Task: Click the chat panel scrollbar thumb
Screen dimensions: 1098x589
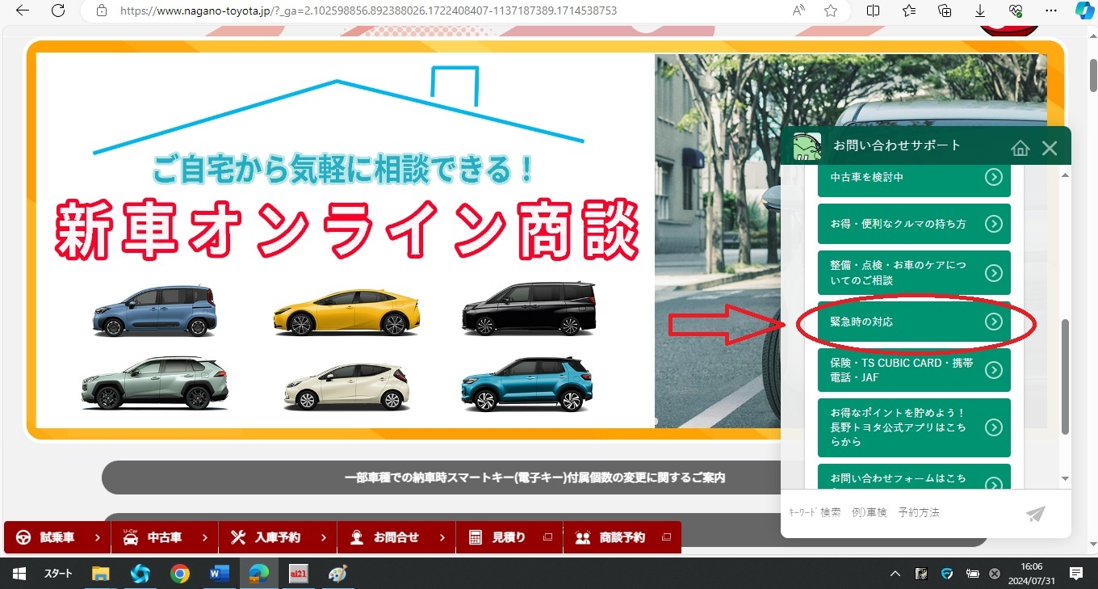Action: pyautogui.click(x=1065, y=377)
